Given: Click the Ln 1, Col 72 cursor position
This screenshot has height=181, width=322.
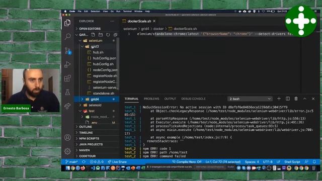Looking at the screenshot, I should [x=223, y=162].
